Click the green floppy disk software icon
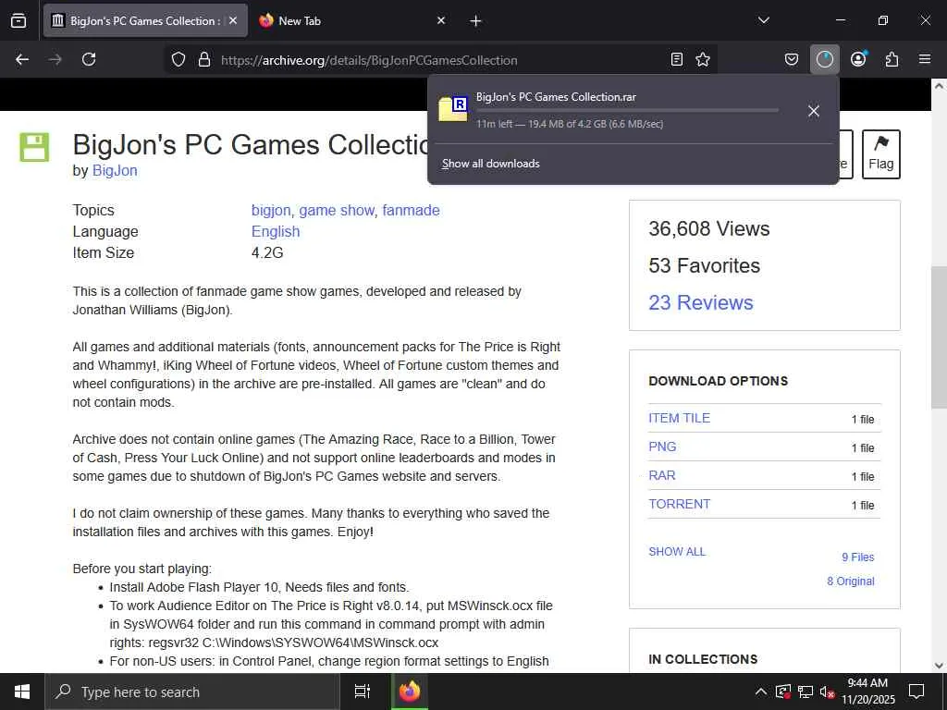Viewport: 947px width, 710px height. (x=34, y=147)
